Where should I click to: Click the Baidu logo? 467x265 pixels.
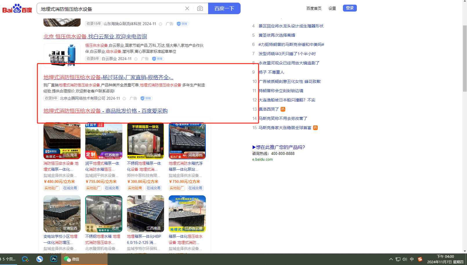click(x=17, y=9)
